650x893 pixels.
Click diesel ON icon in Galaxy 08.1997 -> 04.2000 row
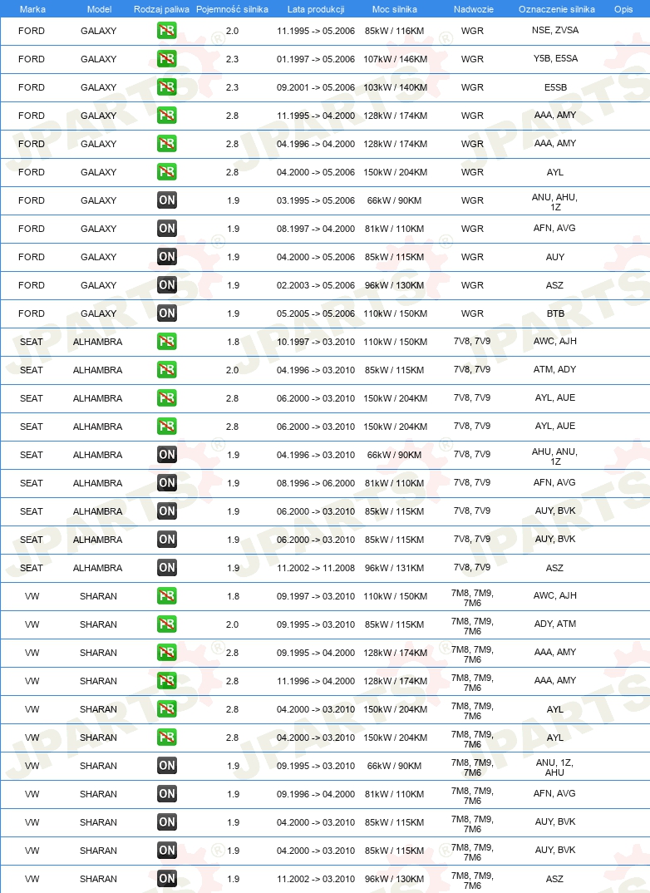tap(167, 229)
